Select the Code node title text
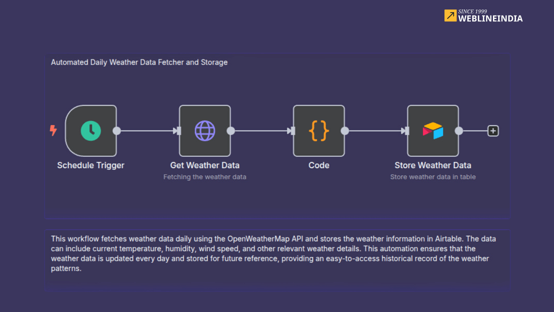Viewport: 554px width, 312px height. pyautogui.click(x=319, y=165)
